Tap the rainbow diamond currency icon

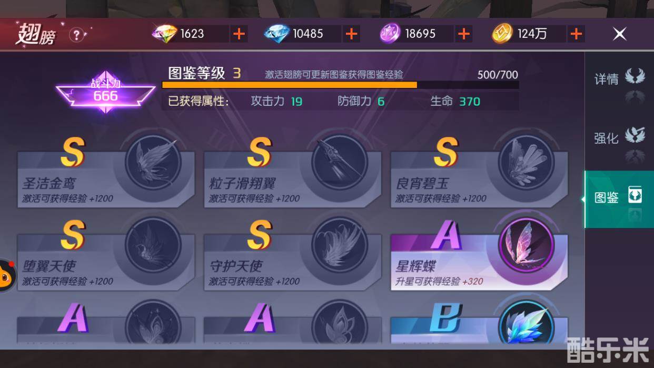pyautogui.click(x=164, y=34)
